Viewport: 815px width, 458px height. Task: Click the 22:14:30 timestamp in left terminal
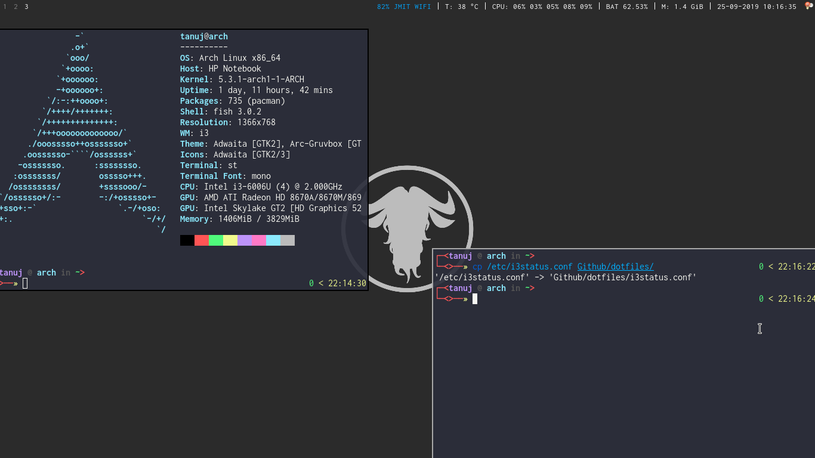tap(347, 283)
